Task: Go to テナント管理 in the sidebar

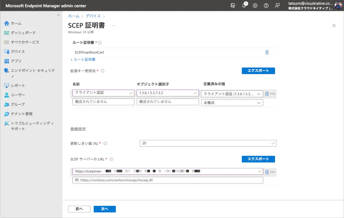Action: point(21,114)
